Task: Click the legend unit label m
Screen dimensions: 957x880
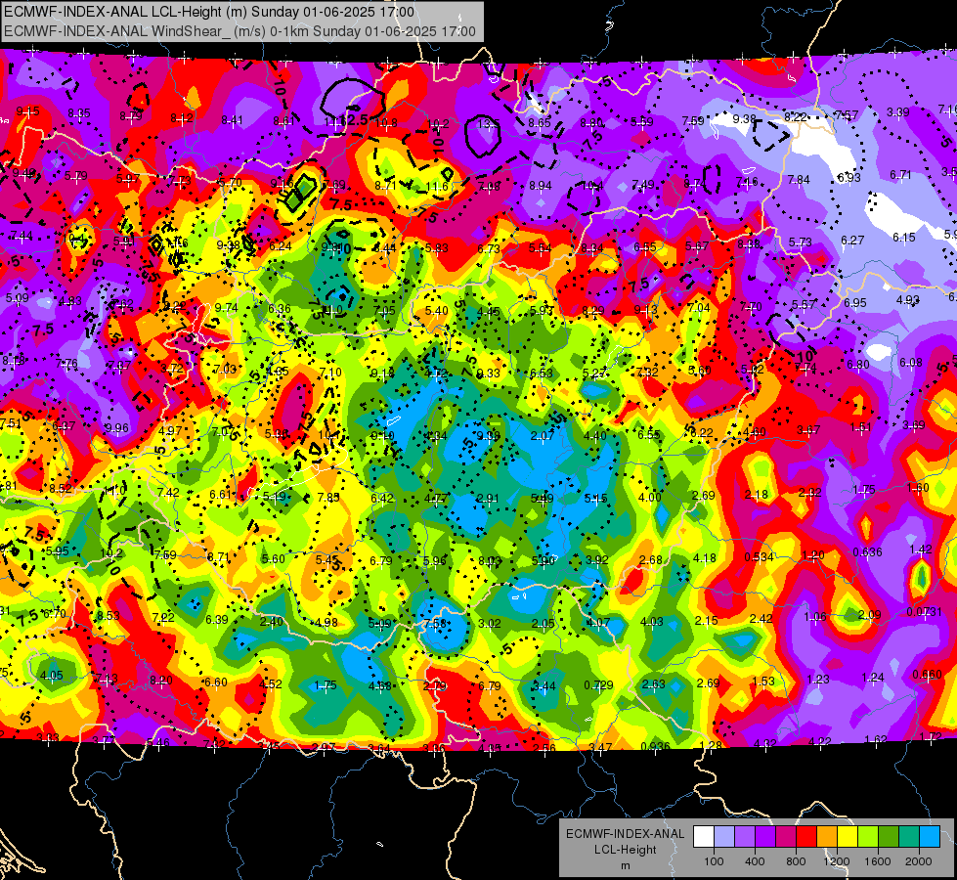Action: [x=625, y=866]
